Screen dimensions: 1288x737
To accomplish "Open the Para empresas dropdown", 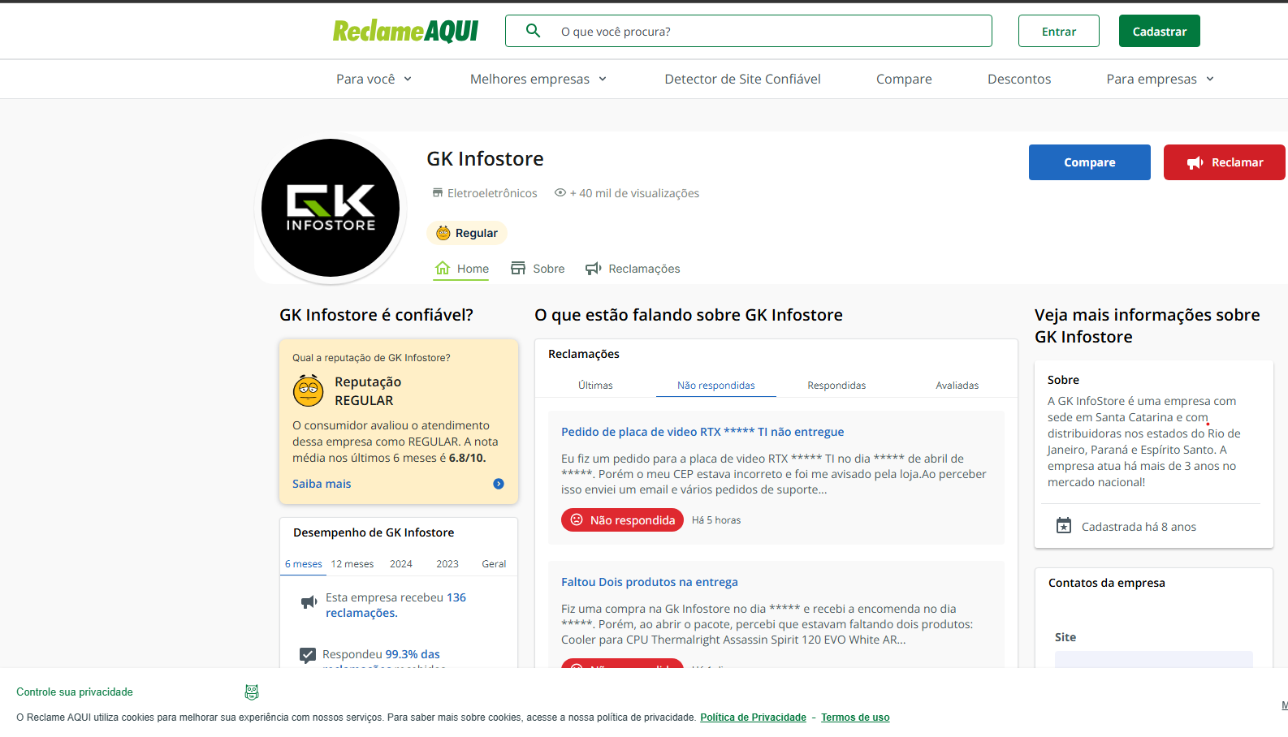I will click(1160, 79).
